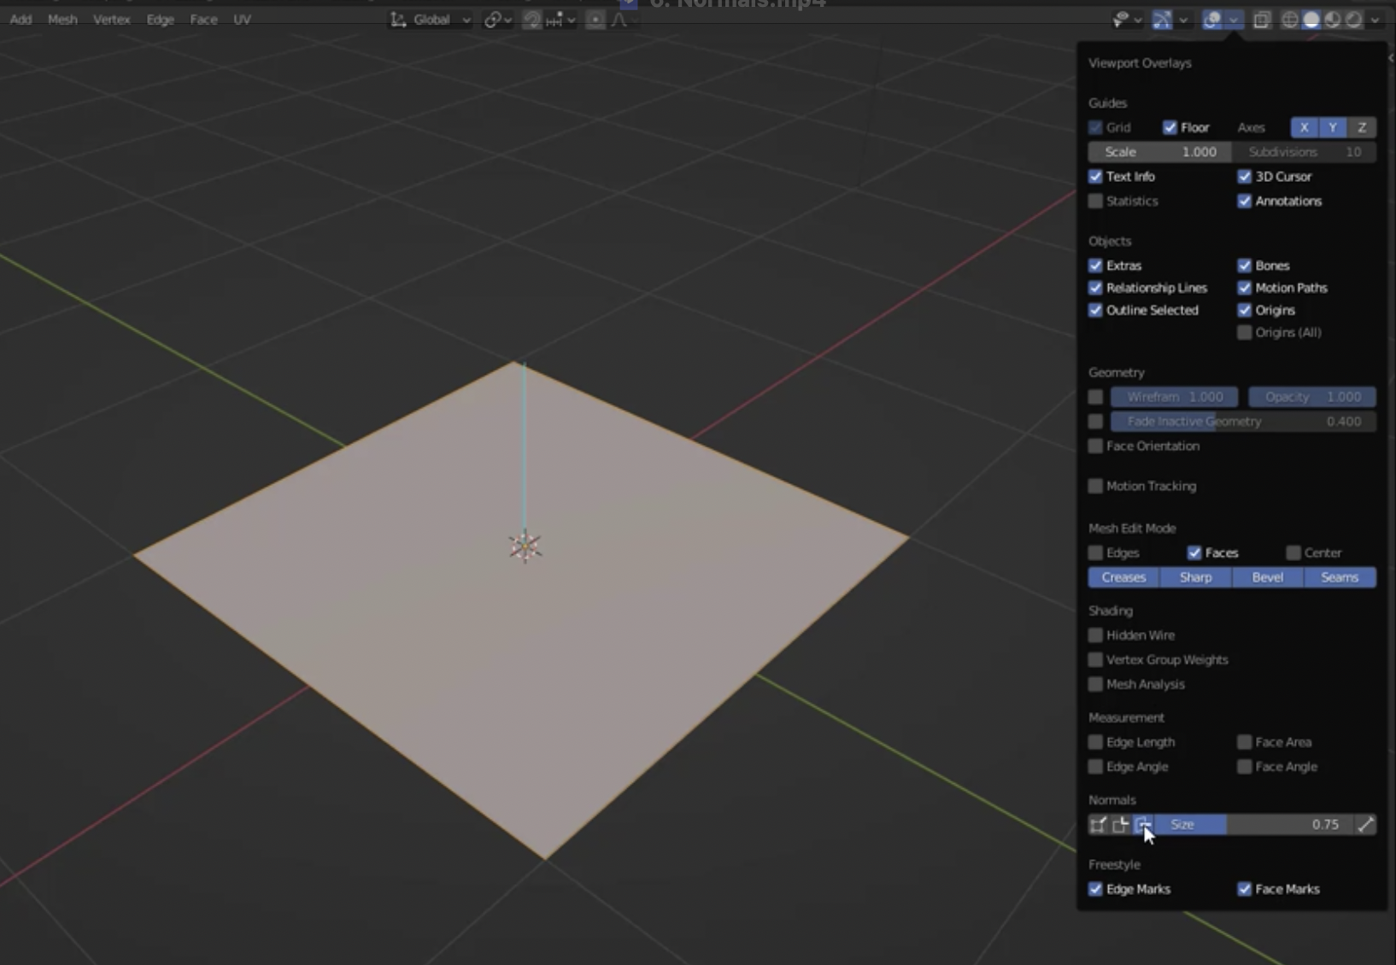This screenshot has height=965, width=1396.
Task: Expand the pivot point dropdown arrow
Action: [508, 20]
